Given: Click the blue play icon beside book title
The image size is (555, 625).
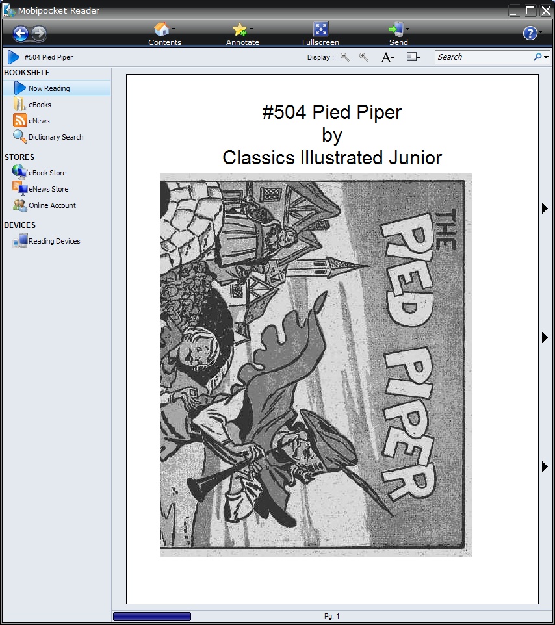Looking at the screenshot, I should (14, 57).
